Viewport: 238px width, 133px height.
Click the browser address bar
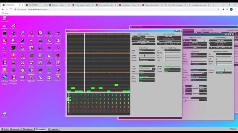[115, 9]
